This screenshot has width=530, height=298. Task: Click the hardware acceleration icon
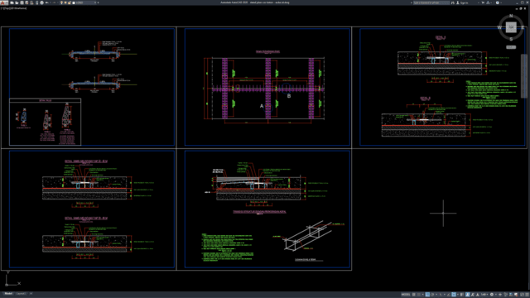[x=510, y=295]
